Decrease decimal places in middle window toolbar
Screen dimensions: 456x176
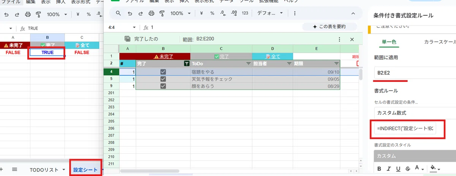click(224, 13)
